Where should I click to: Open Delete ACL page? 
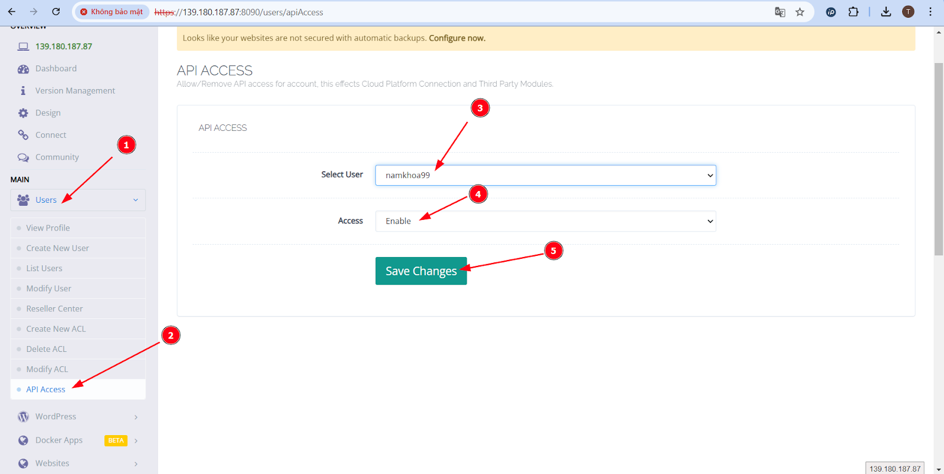(x=78, y=349)
